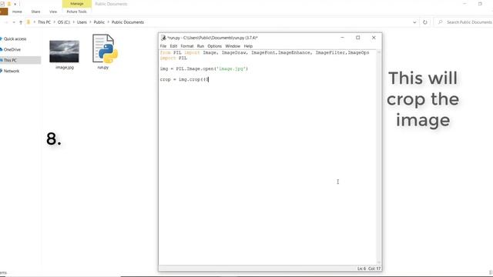Expand breadcrumb chevron after This PC
493x277 pixels.
point(54,22)
